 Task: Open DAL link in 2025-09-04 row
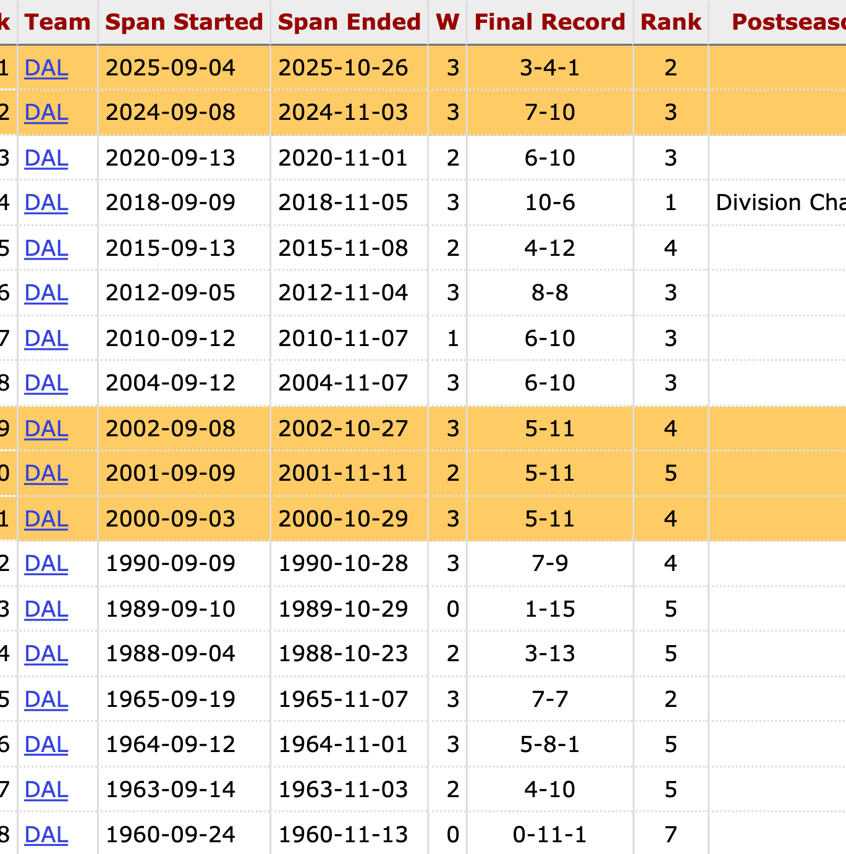point(46,67)
